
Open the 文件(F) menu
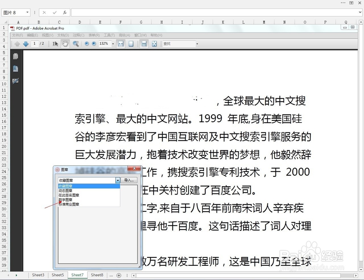click(17, 35)
